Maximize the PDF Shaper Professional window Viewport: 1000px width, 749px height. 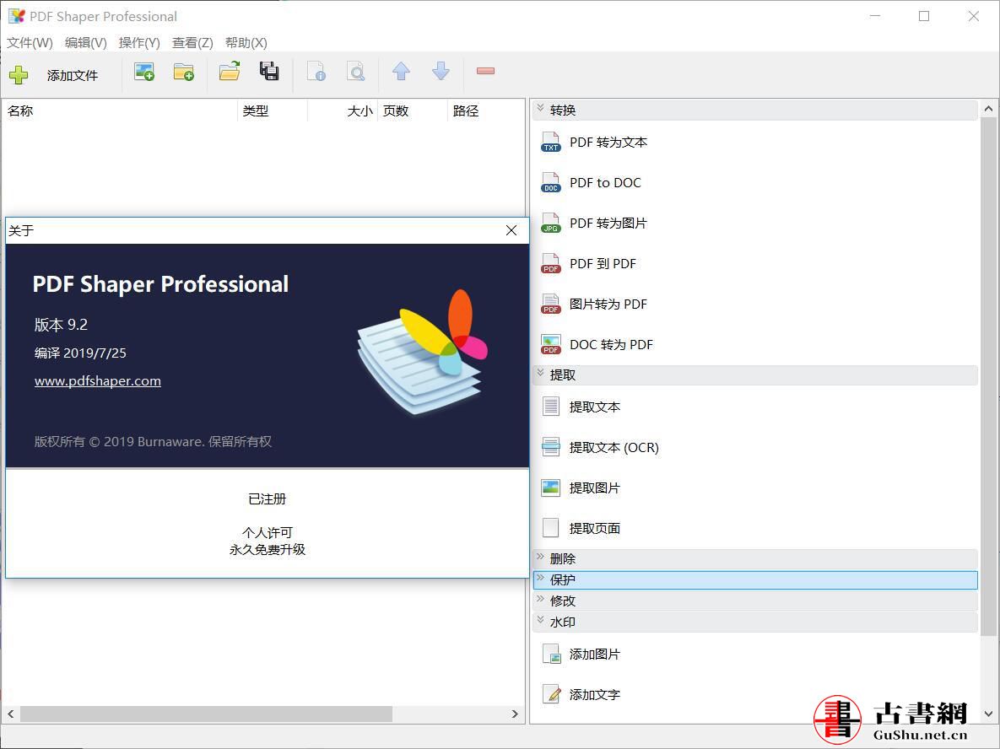point(924,16)
